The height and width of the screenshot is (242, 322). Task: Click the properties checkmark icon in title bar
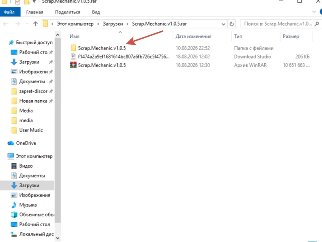pyautogui.click(x=17, y=2)
